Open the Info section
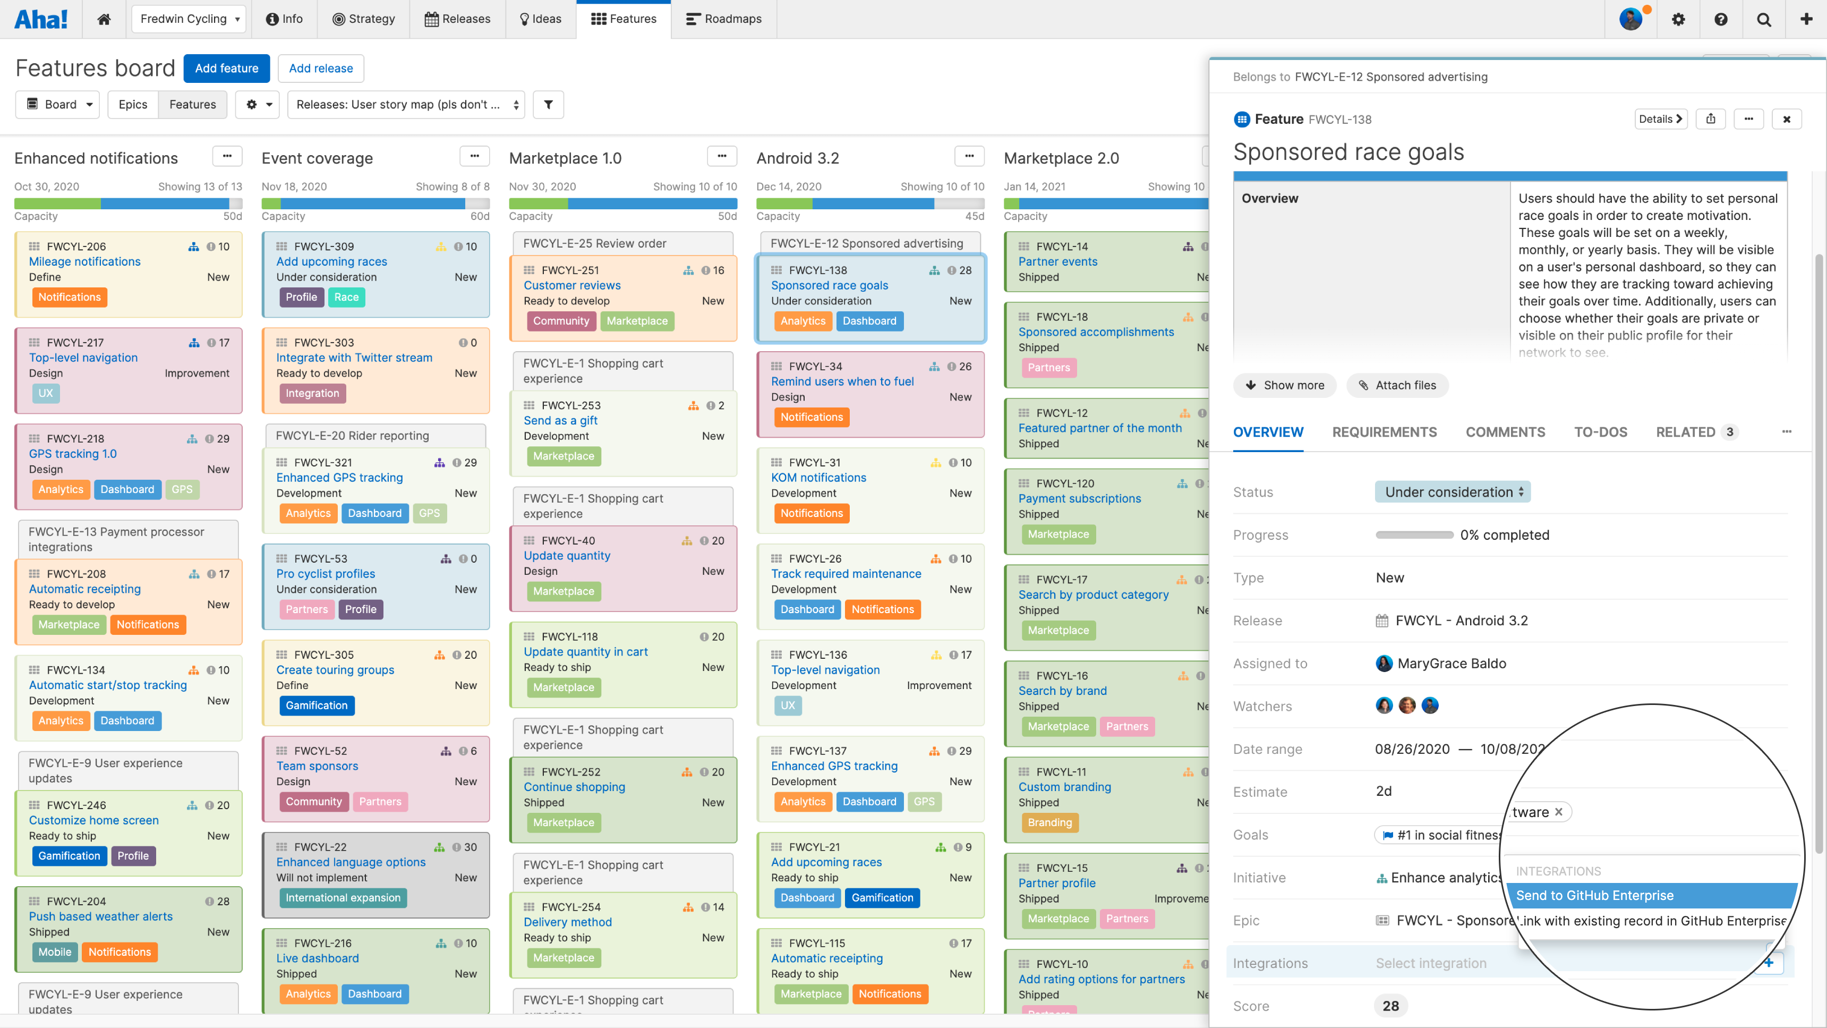The width and height of the screenshot is (1827, 1028). point(284,19)
